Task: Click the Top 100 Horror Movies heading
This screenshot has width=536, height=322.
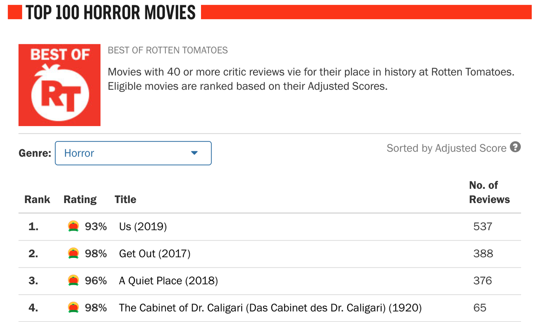Action: [111, 13]
